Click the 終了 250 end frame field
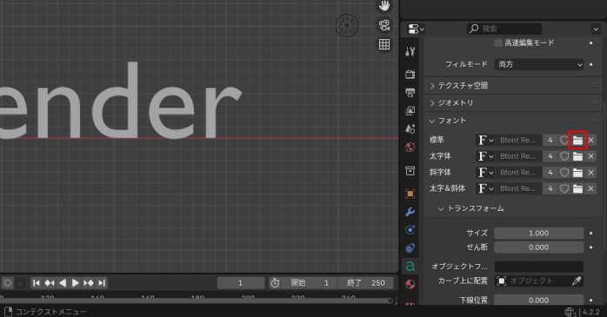The image size is (607, 317). pos(365,283)
